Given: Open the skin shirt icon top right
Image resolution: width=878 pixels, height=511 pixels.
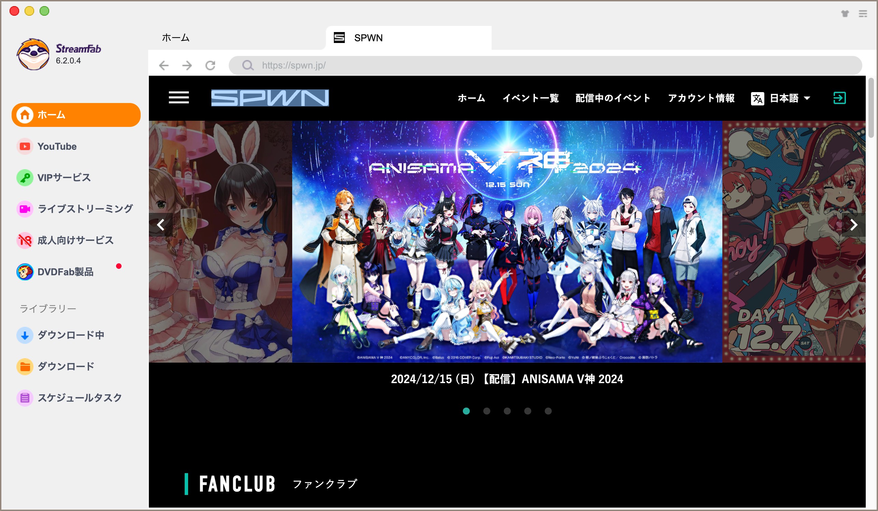Looking at the screenshot, I should 845,14.
